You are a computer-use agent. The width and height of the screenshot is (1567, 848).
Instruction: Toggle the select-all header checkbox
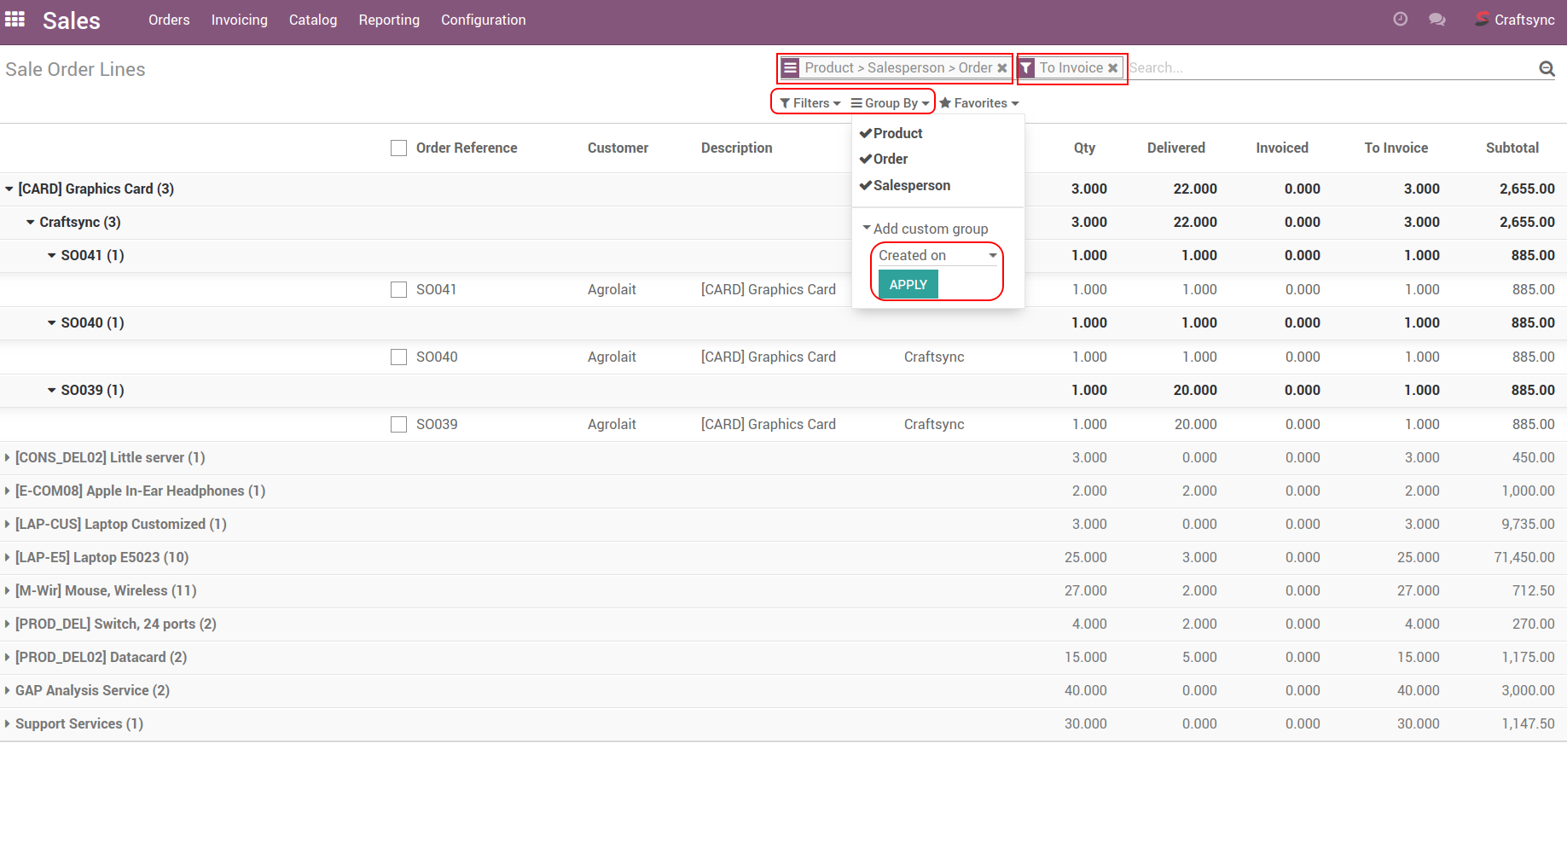point(398,148)
